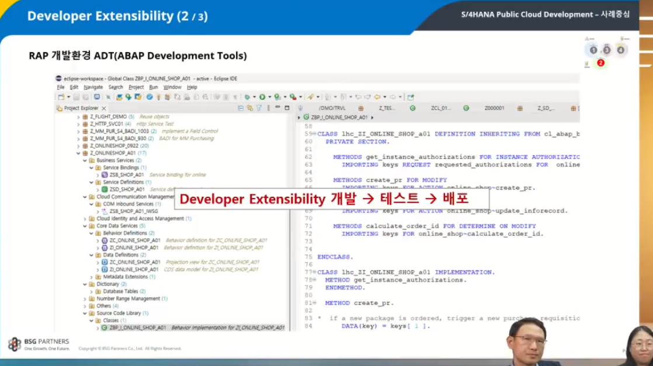Switch to the Z_TES... editor tab
This screenshot has height=366, width=653.
pos(387,108)
